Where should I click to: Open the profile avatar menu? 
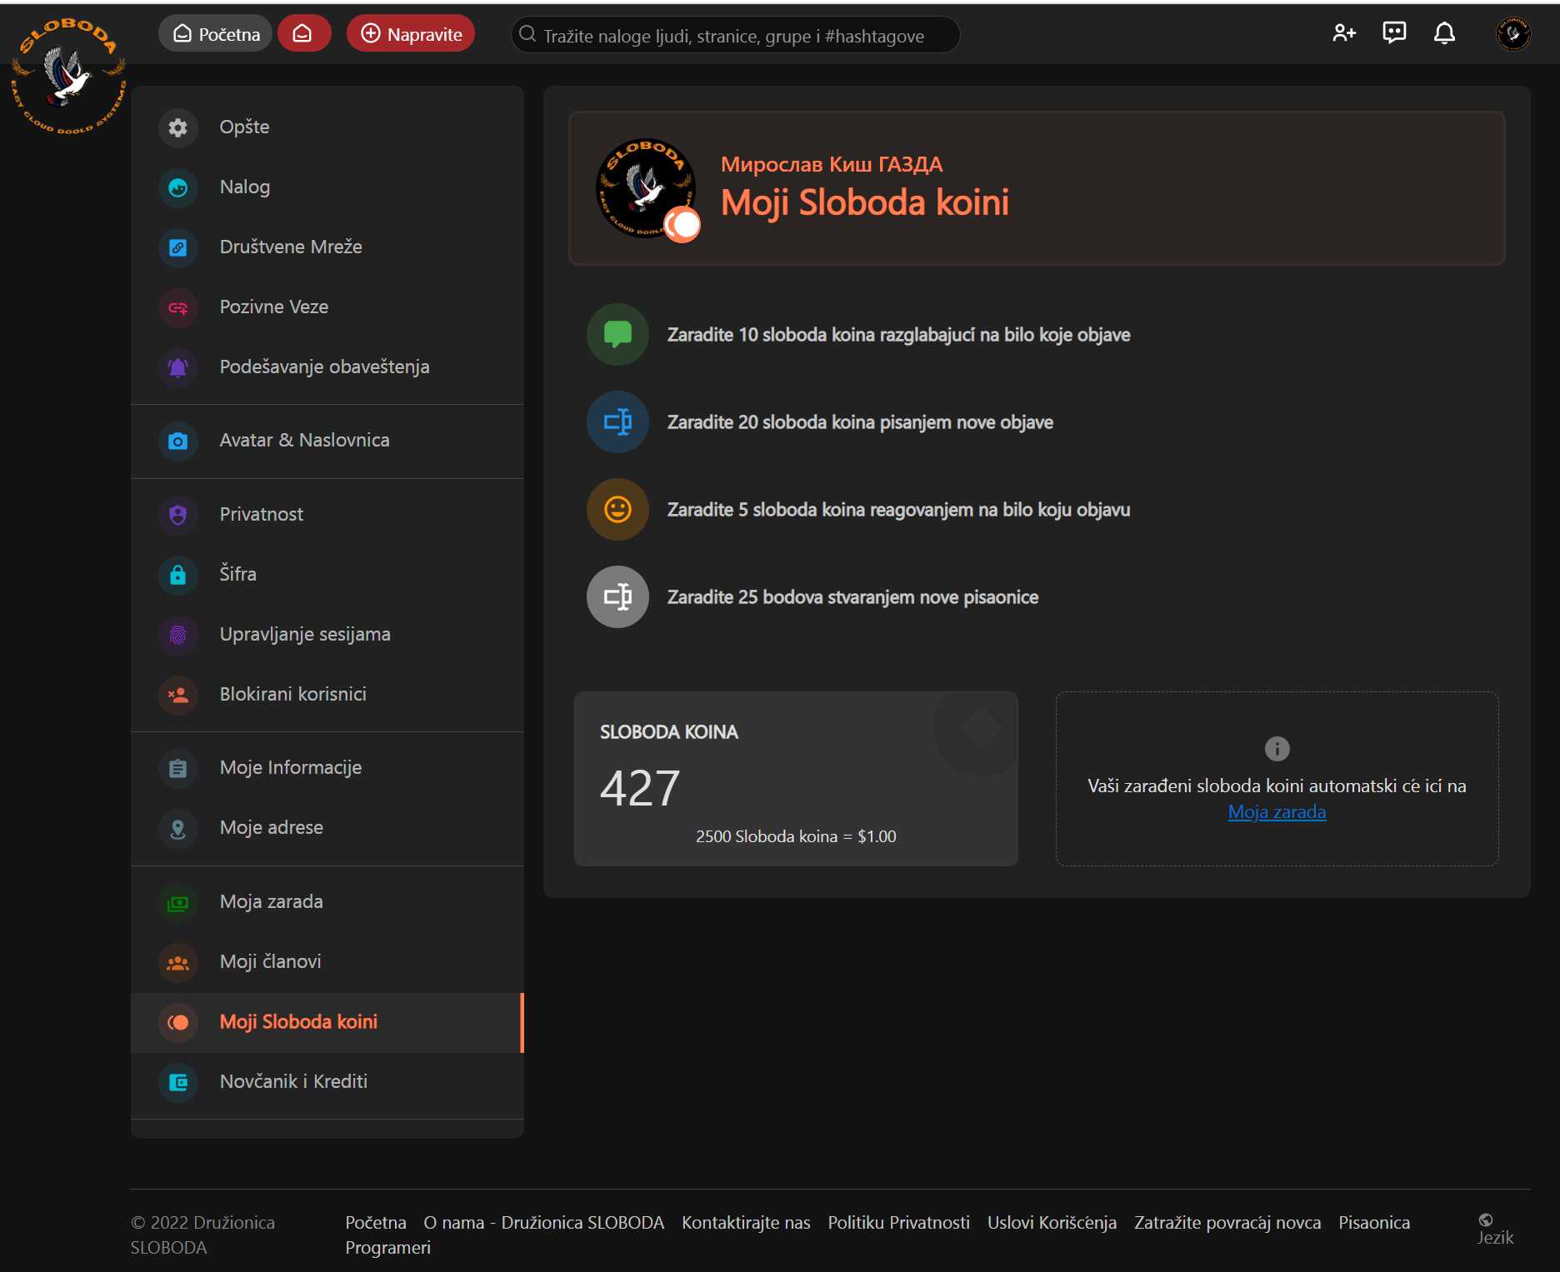point(1512,34)
